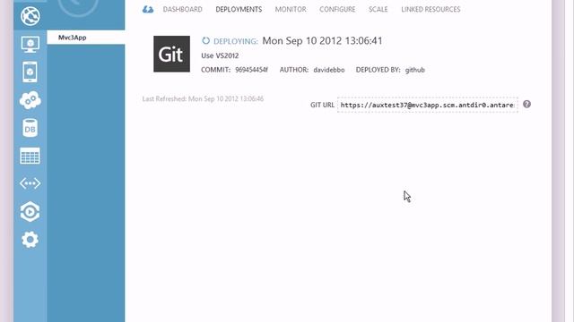Click the 'github' deployed by value
Screen dimensions: 574x322
414,70
